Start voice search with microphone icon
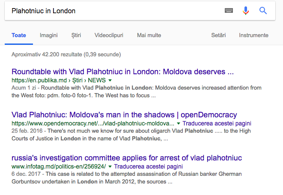 click(x=245, y=11)
